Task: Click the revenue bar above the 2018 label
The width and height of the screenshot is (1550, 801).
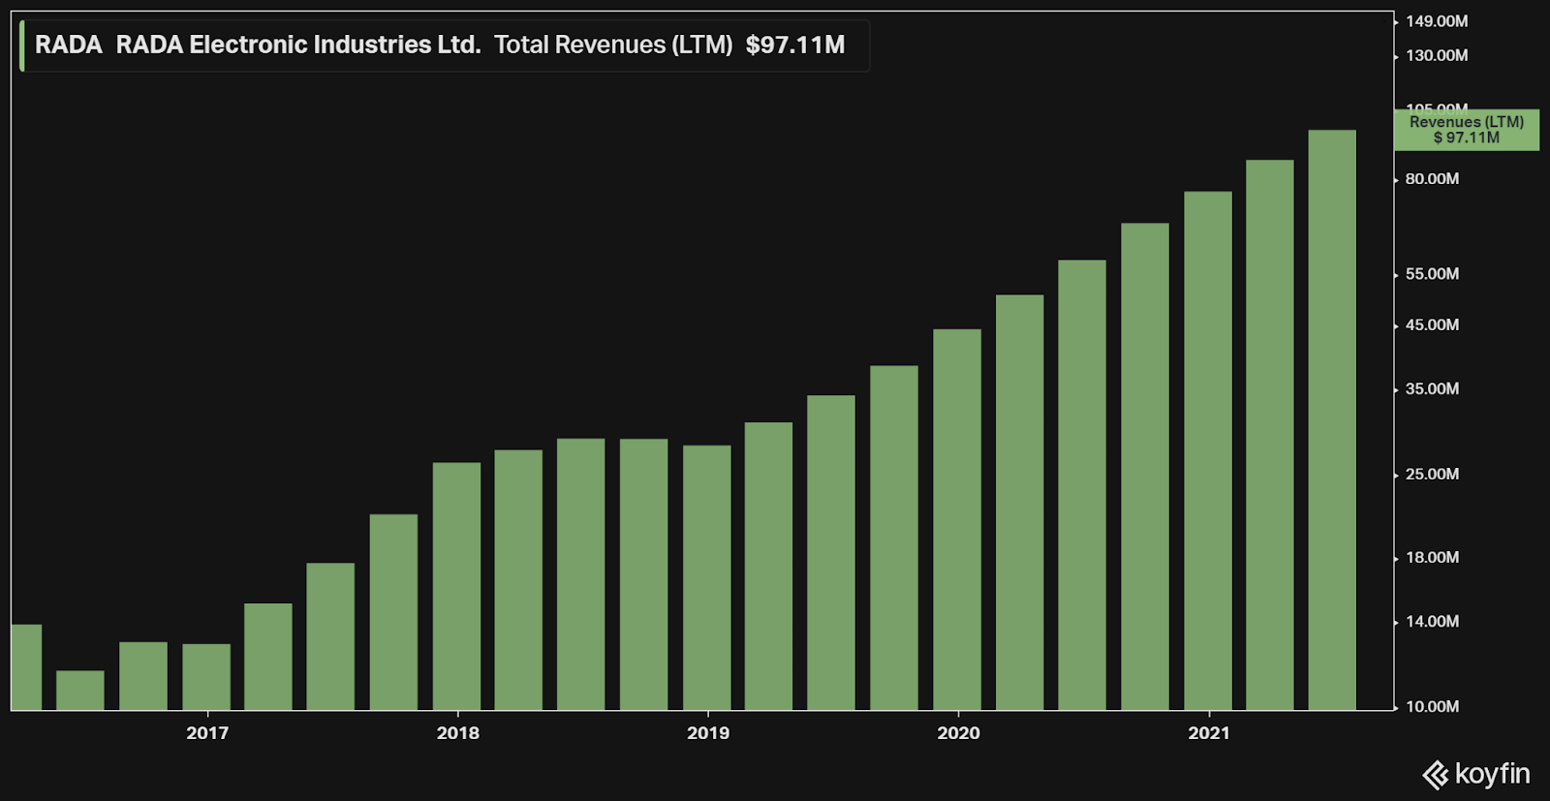Action: coord(456,587)
